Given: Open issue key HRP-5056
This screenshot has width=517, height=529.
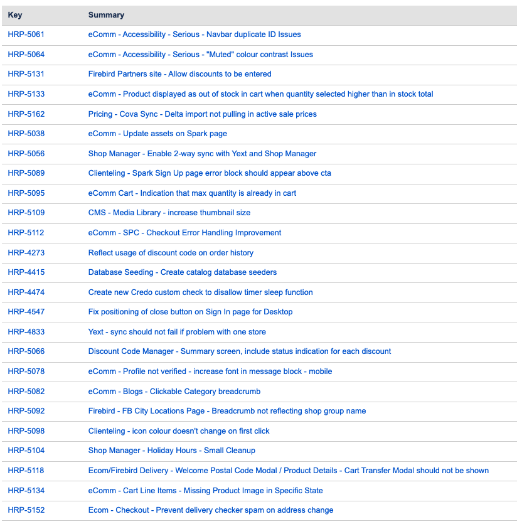Looking at the screenshot, I should coord(26,154).
